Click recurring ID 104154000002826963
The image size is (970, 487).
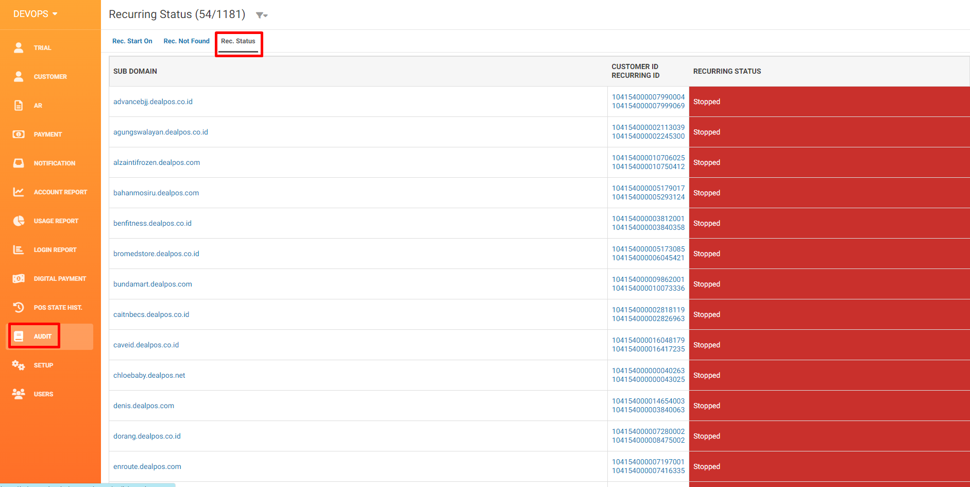pos(648,318)
